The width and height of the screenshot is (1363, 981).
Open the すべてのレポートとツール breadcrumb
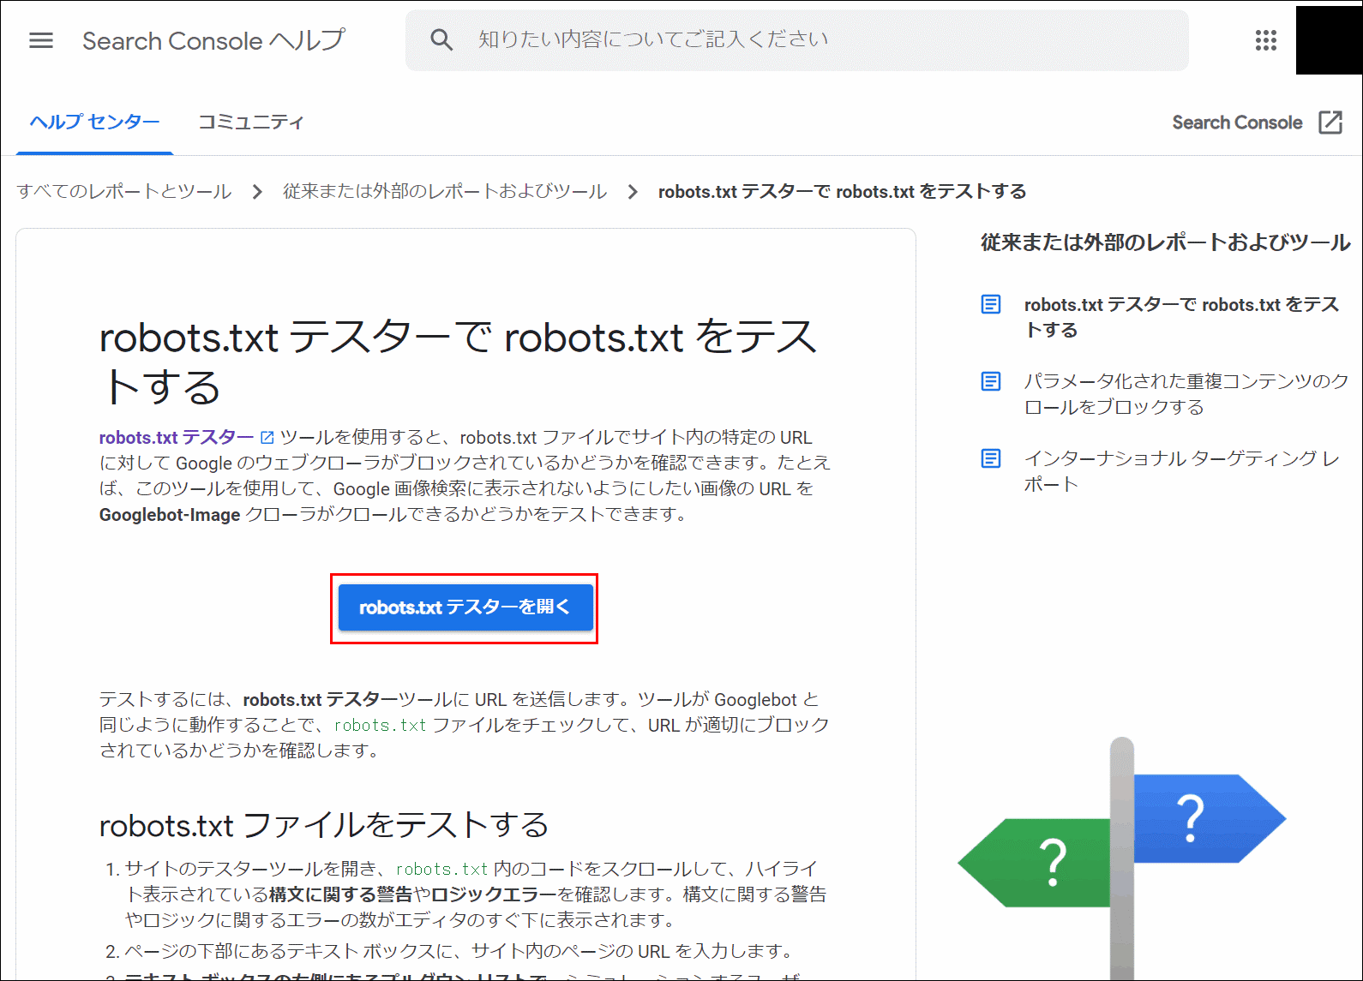[124, 191]
